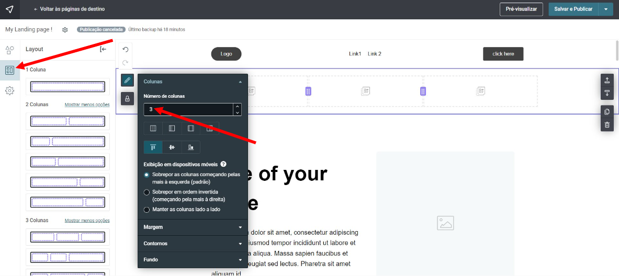Align column content to vertical middle

click(172, 147)
